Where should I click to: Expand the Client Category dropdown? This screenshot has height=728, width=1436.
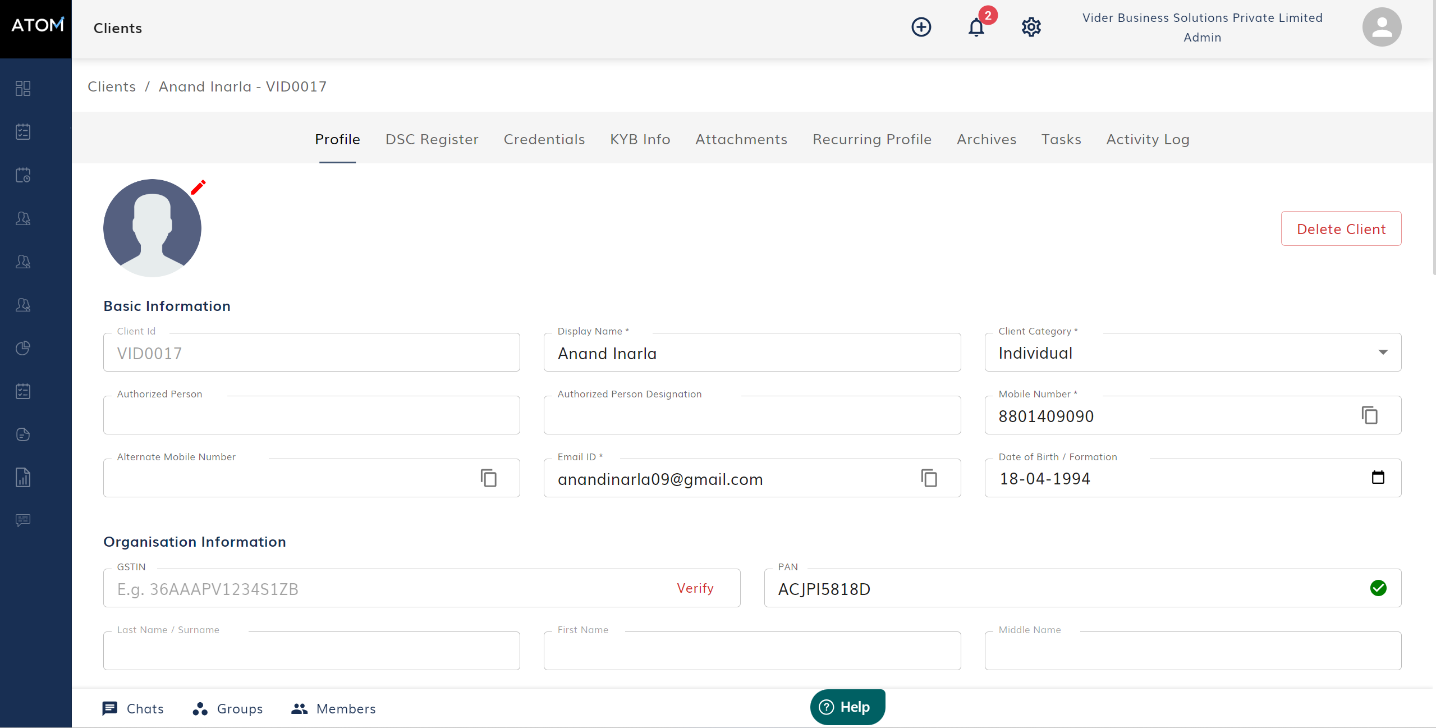pos(1383,352)
